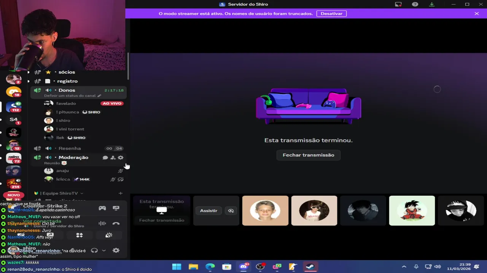Screen dimensions: 487x273
Task: Click the green download update icon
Action: [x=432, y=4]
